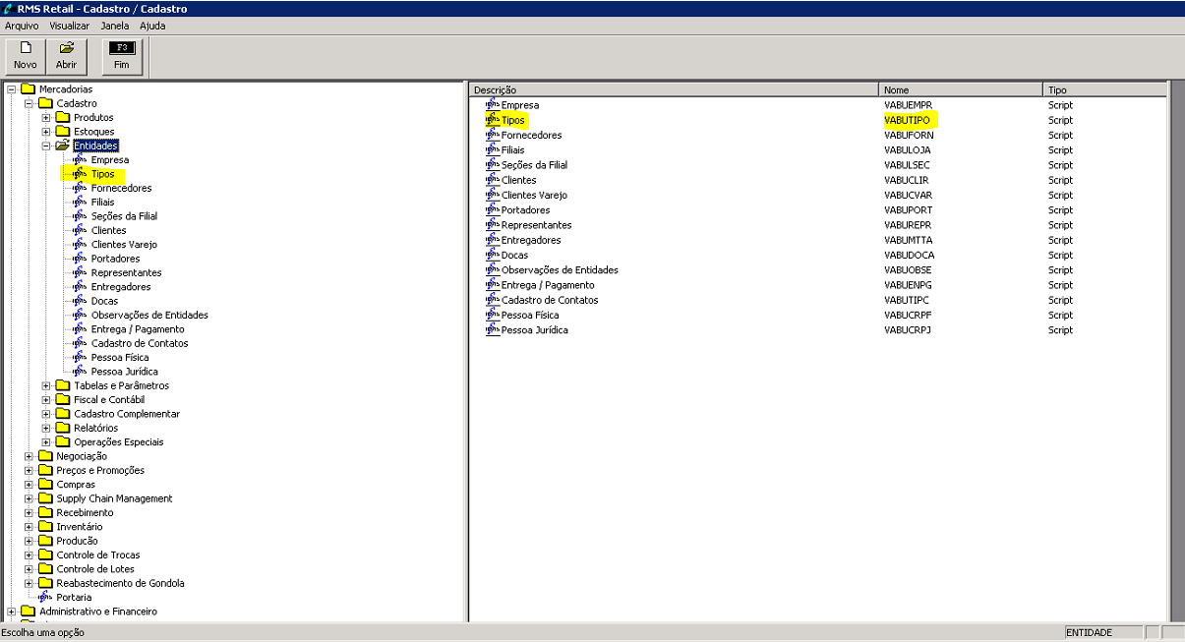Select Empresa script icon in tree
The image size is (1185, 642).
tap(80, 159)
